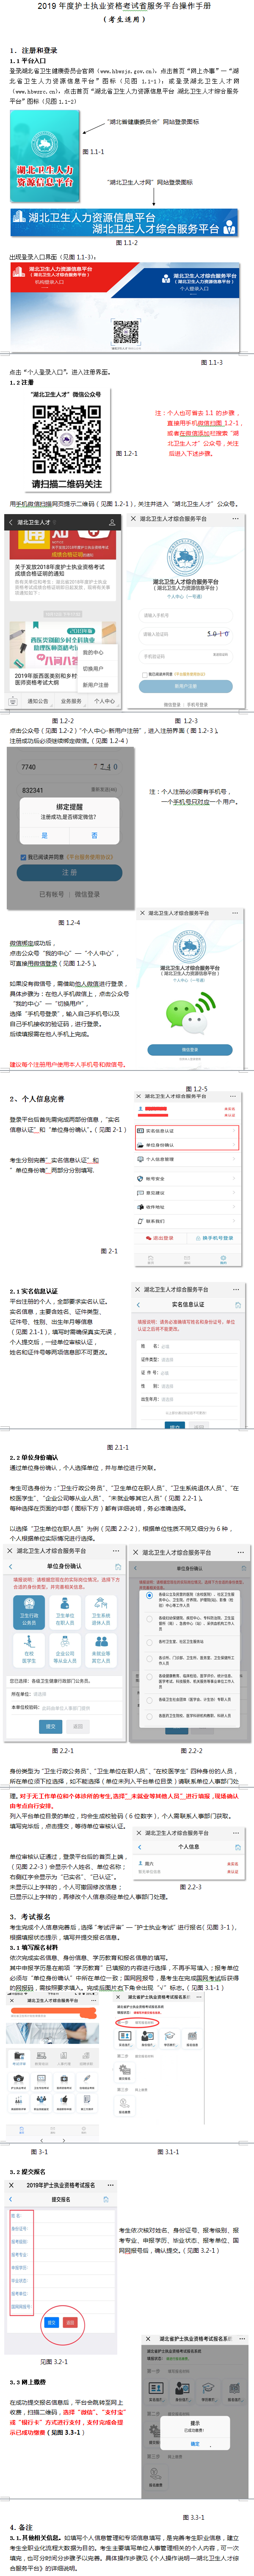Tap the home icon on 实名信息认证 page
254x2576 pixels.
click(x=238, y=1305)
